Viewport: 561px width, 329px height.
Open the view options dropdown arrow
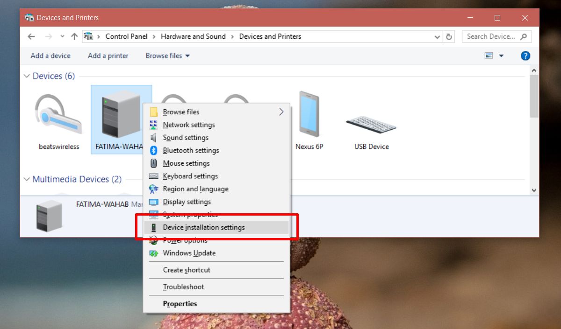tap(501, 56)
